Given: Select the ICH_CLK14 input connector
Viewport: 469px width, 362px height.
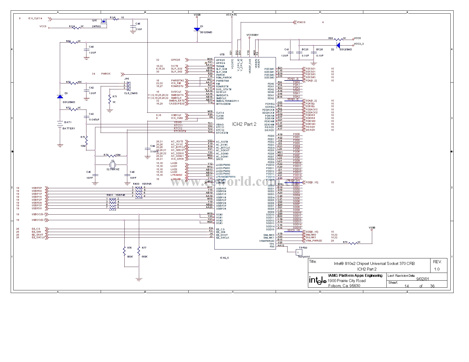Looking at the screenshot, I should (x=49, y=18).
